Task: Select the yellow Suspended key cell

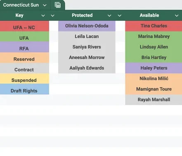Action: click(x=24, y=79)
